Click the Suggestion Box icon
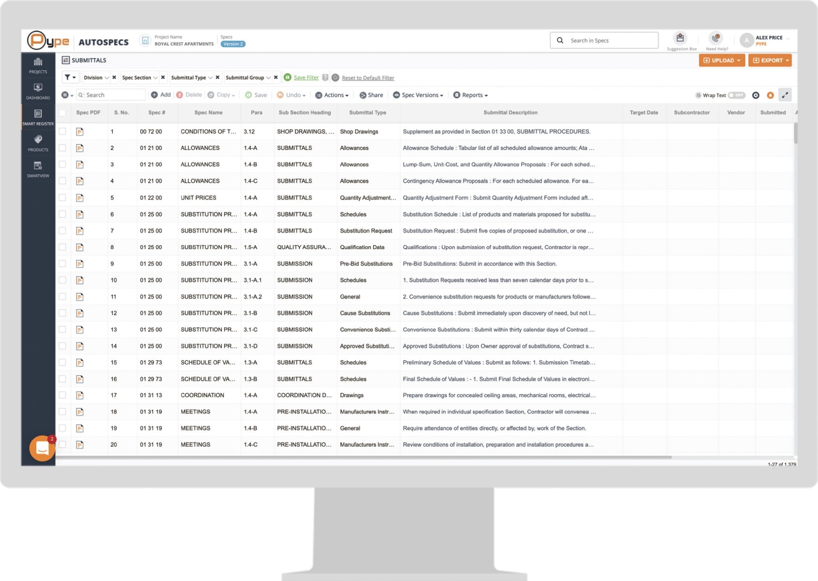 click(x=680, y=38)
